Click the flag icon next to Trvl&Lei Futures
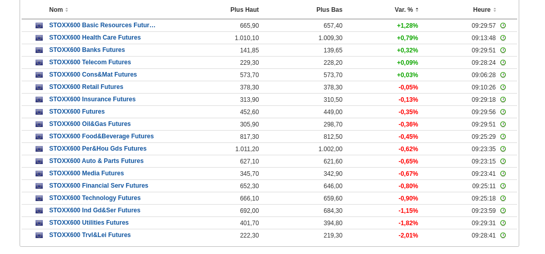Viewport: 545px width, 254px height. pyautogui.click(x=39, y=235)
